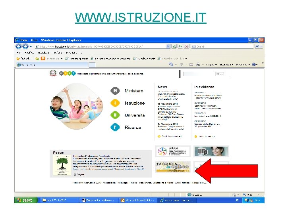Click the children raising hands photo
The height and width of the screenshot is (214, 286).
[x=76, y=107]
